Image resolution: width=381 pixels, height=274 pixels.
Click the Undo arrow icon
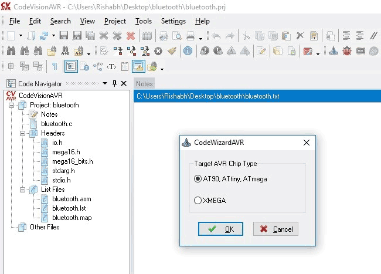(216, 36)
